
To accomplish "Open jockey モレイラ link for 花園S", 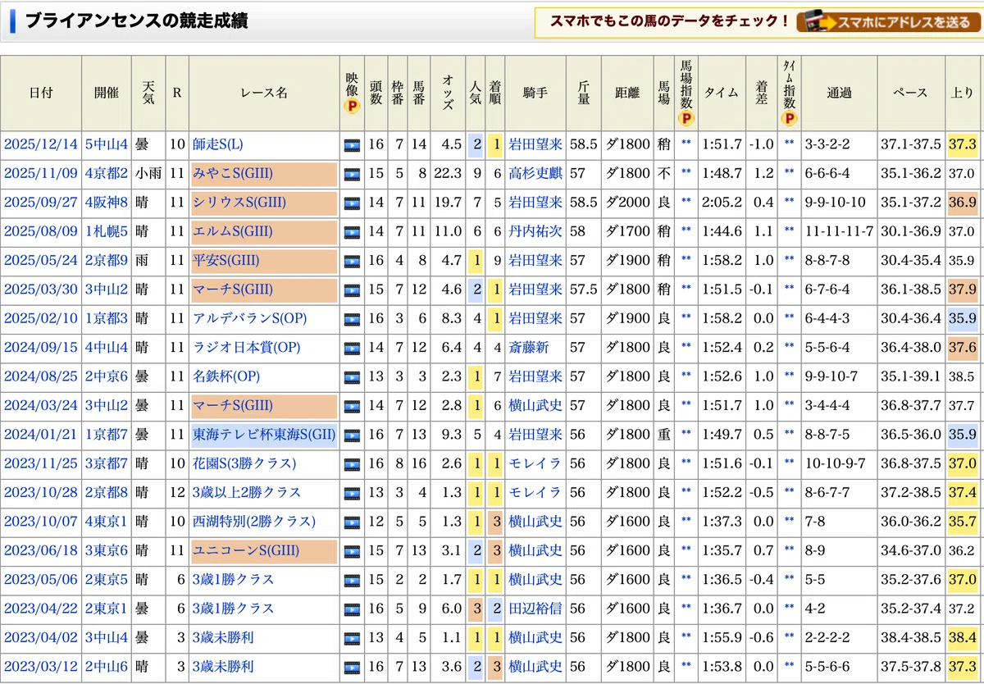I will tap(535, 464).
